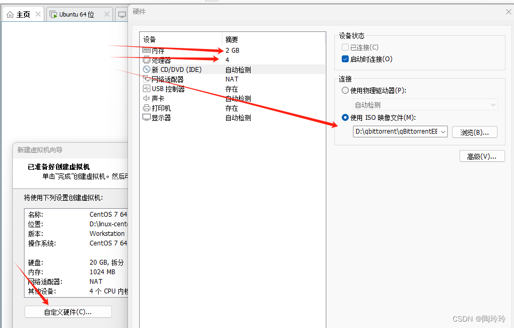Select 使用物理驱动器(P) radio option
This screenshot has width=514, height=328.
pyautogui.click(x=345, y=91)
